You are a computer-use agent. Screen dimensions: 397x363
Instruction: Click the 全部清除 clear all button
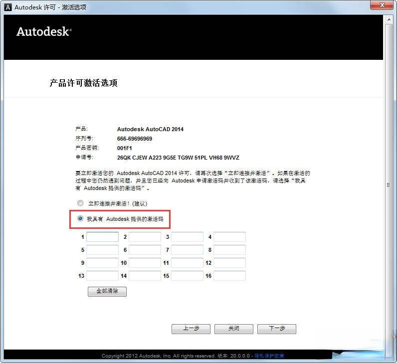point(107,291)
